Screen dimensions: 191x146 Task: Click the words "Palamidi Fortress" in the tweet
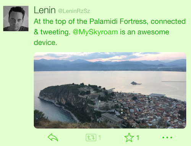point(118,21)
